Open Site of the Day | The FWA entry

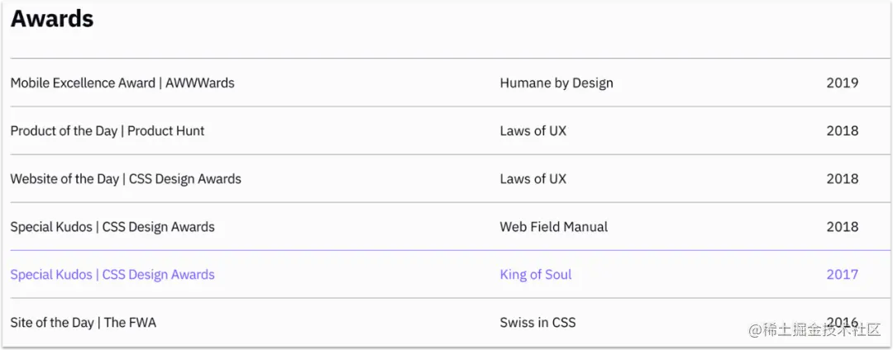[84, 323]
